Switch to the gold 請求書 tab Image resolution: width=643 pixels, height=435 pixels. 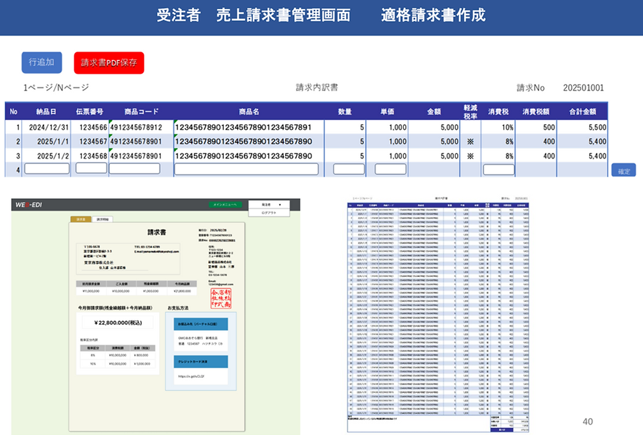pyautogui.click(x=81, y=220)
